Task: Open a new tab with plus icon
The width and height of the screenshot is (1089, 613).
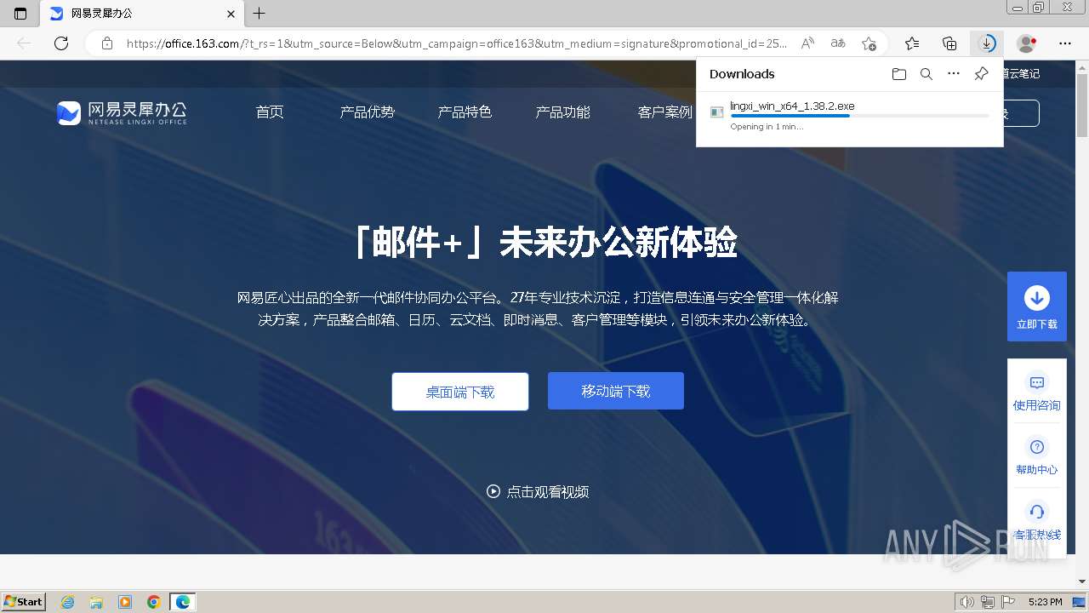Action: tap(259, 14)
